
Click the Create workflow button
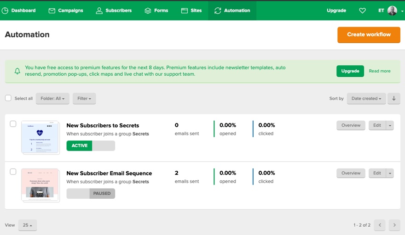tap(369, 34)
